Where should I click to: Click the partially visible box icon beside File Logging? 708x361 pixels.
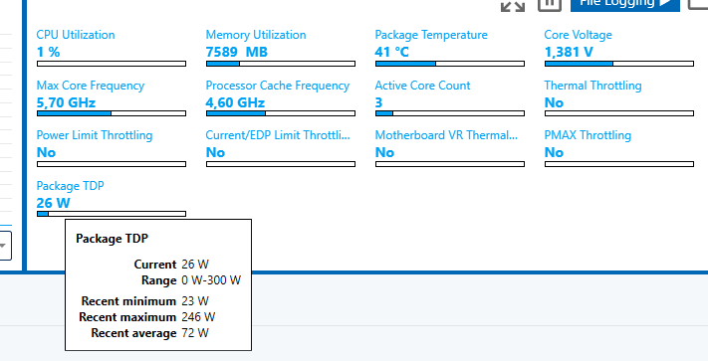[698, 4]
